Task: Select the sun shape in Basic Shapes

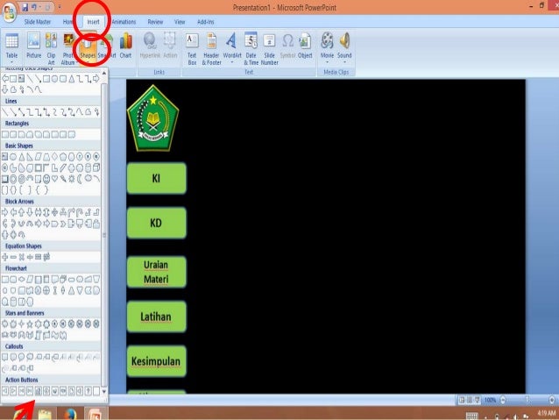Action: (x=71, y=178)
